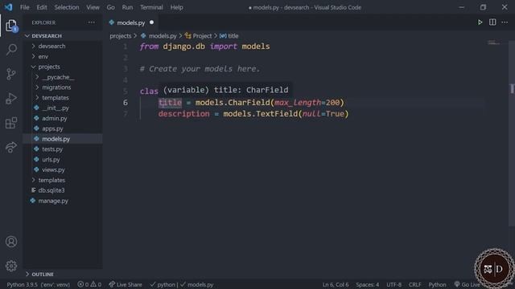Image resolution: width=515 pixels, height=289 pixels.
Task: Change line endings via CRLF
Action: point(414,284)
